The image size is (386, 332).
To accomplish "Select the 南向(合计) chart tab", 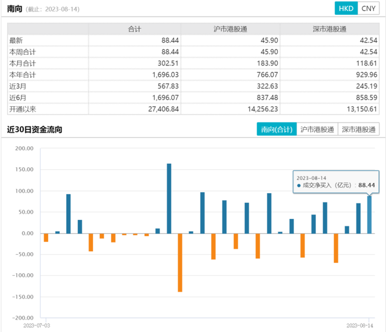I will (x=276, y=129).
